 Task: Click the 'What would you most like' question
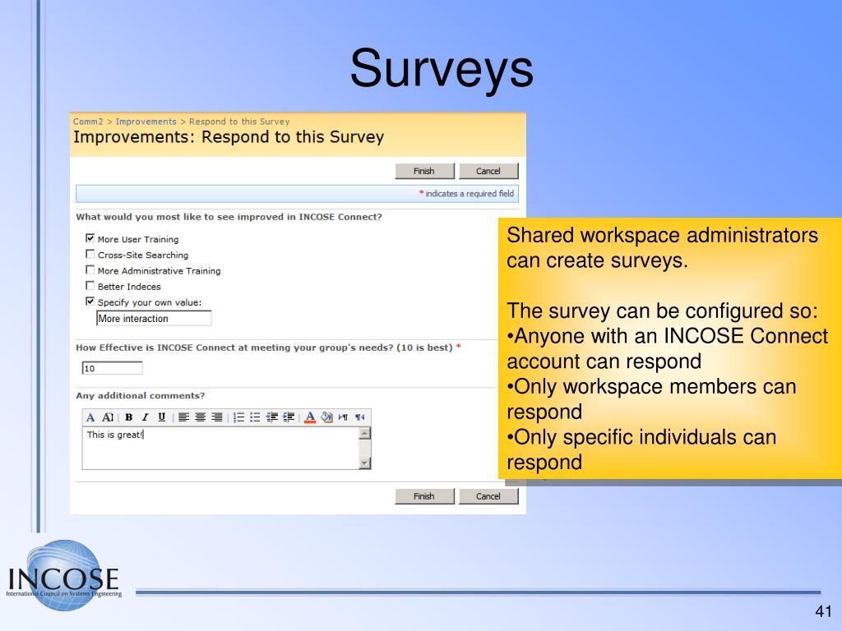click(229, 217)
